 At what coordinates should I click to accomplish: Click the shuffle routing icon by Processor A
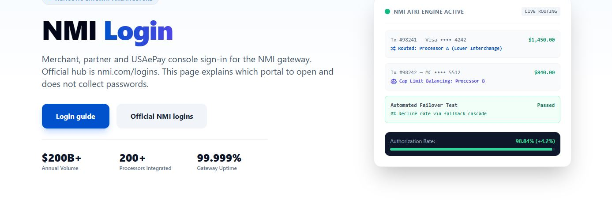pyautogui.click(x=393, y=48)
